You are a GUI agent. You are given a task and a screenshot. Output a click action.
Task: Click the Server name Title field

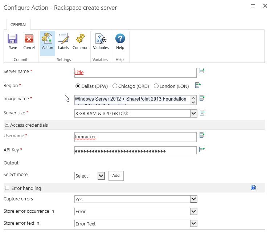pos(135,73)
